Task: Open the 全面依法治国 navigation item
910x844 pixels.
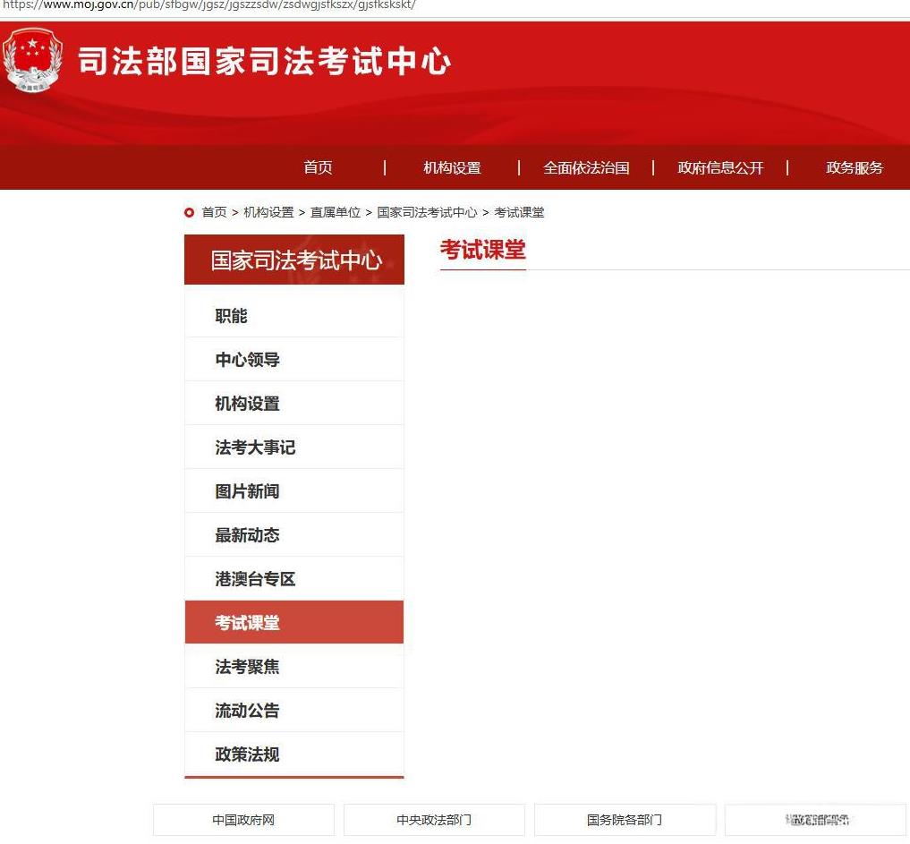Action: [586, 167]
